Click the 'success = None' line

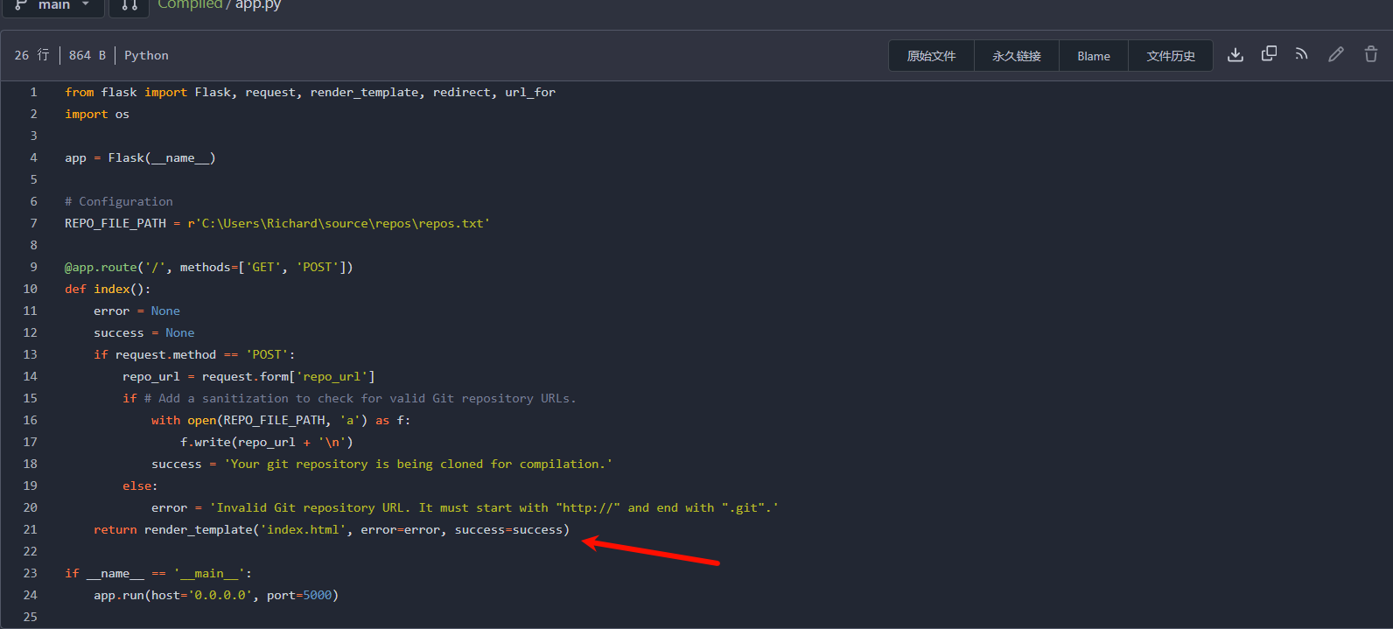[x=144, y=332]
